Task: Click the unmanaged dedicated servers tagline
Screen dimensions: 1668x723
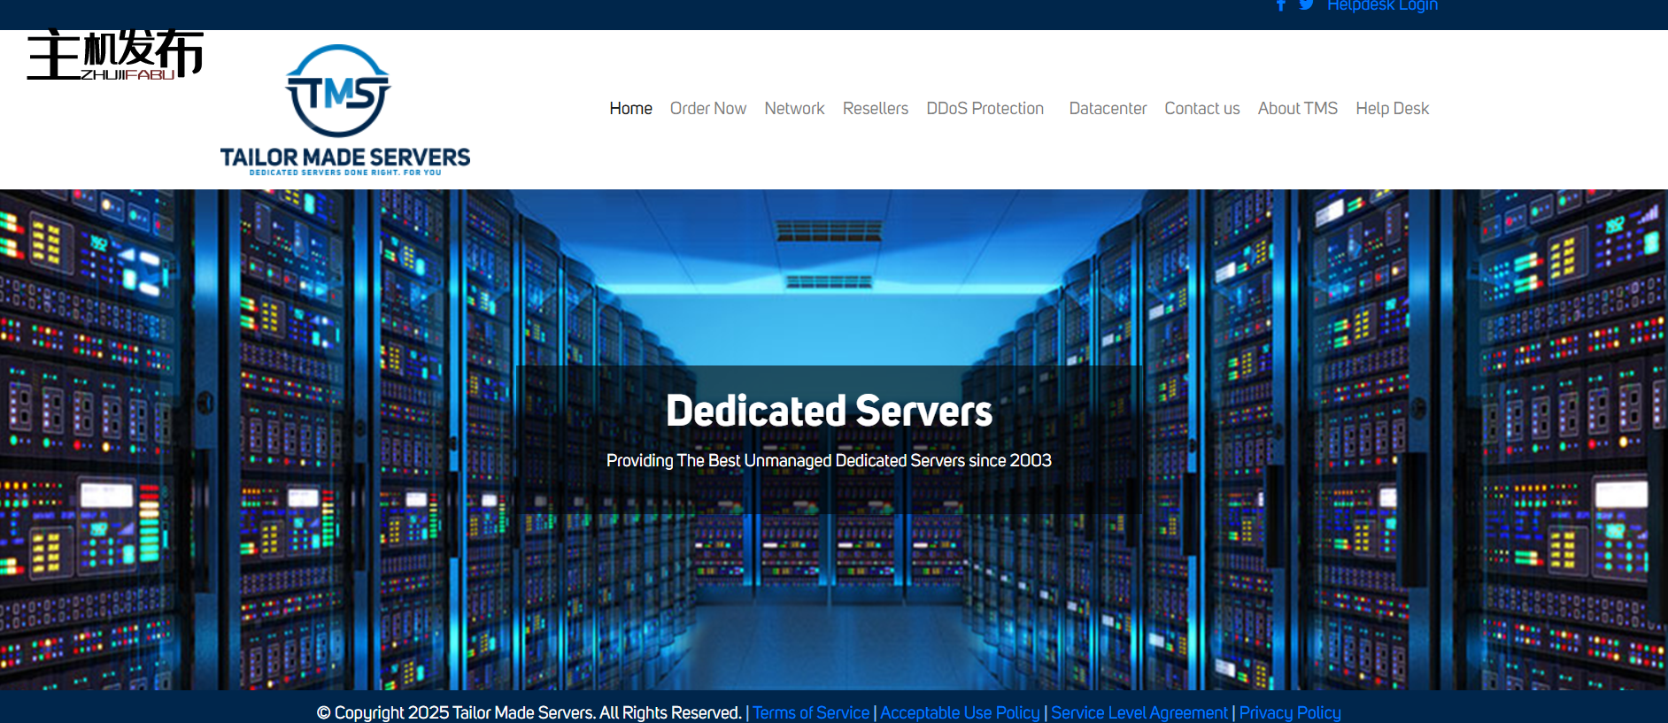Action: click(829, 460)
